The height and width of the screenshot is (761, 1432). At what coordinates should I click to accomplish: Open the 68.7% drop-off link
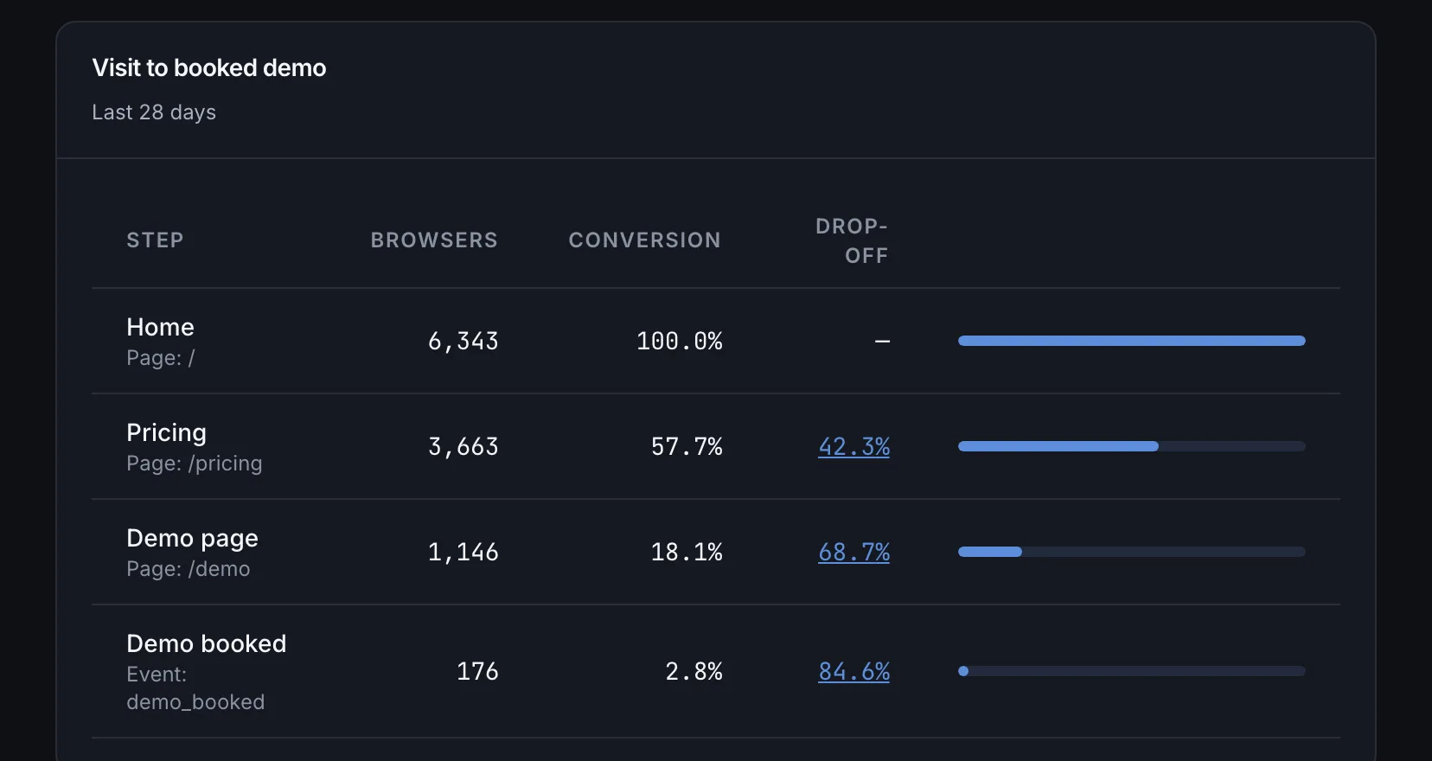854,552
